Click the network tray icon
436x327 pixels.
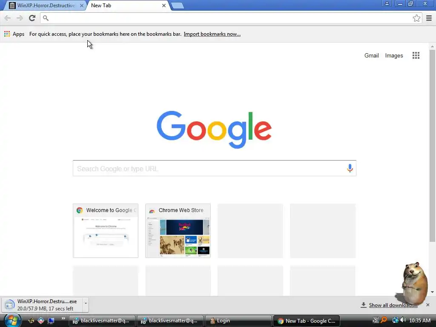pos(395,320)
